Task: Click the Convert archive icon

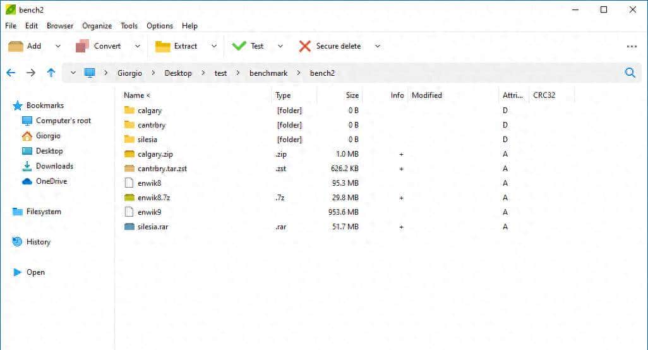Action: tap(82, 46)
